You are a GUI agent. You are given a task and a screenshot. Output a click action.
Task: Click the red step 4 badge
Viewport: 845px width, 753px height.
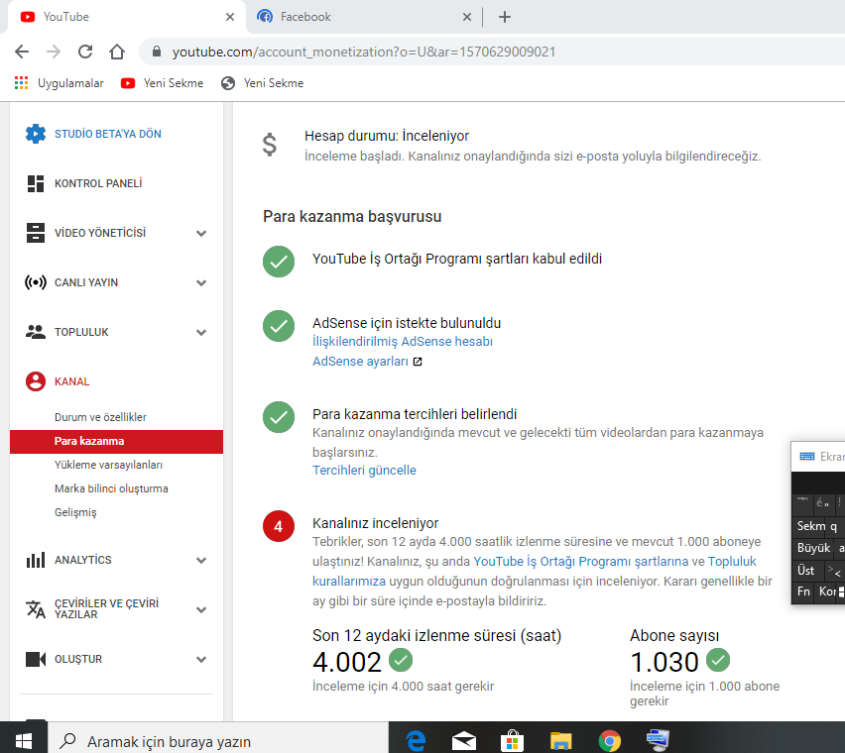tap(279, 526)
